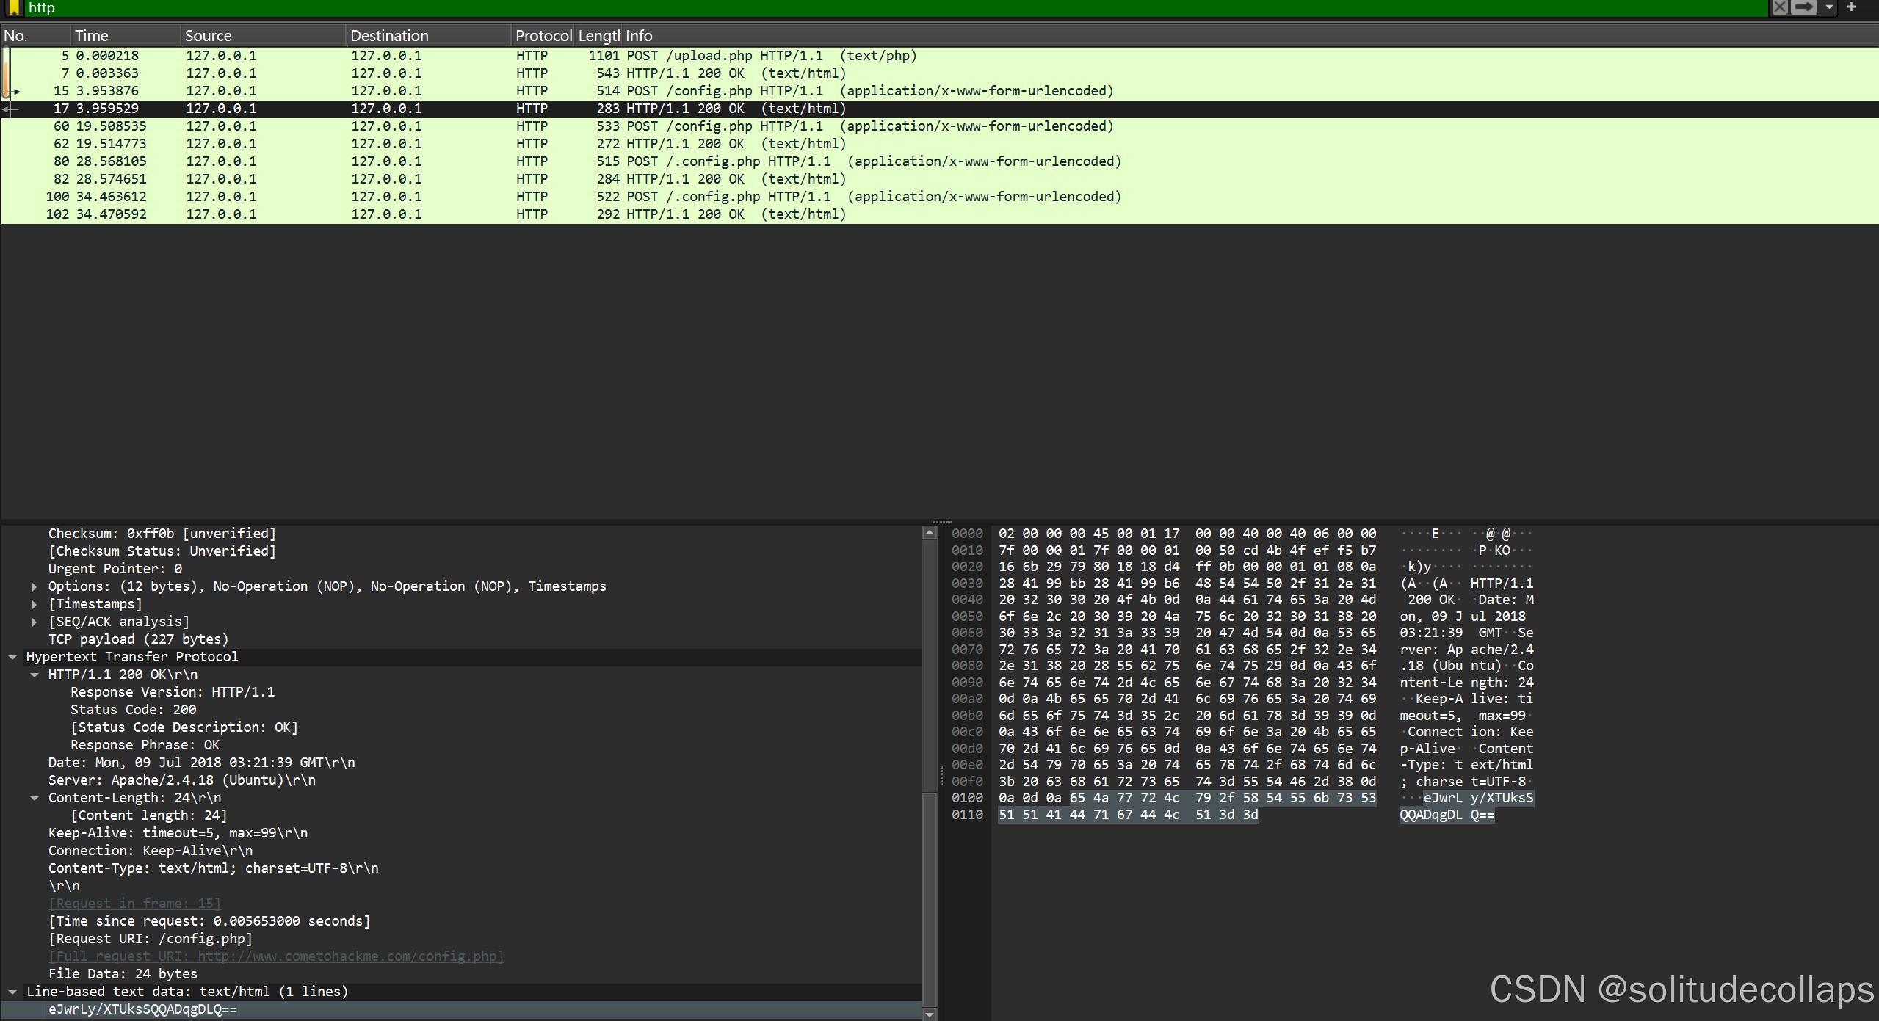Collapse the Hypertext Transfer Protocol section
The width and height of the screenshot is (1879, 1021).
(12, 657)
